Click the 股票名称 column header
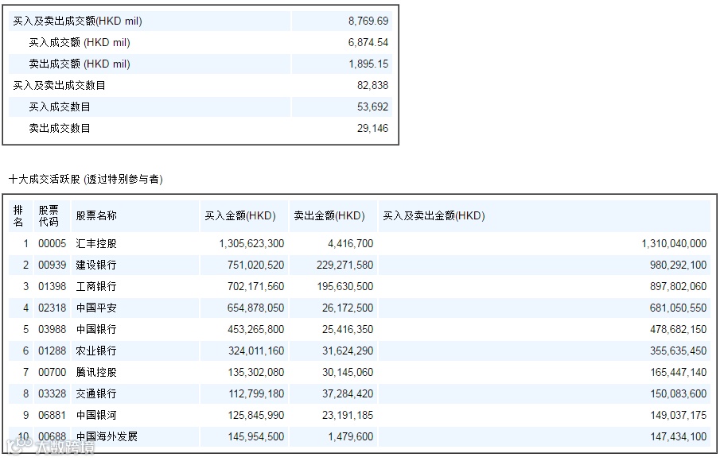724x461 pixels. pos(96,216)
